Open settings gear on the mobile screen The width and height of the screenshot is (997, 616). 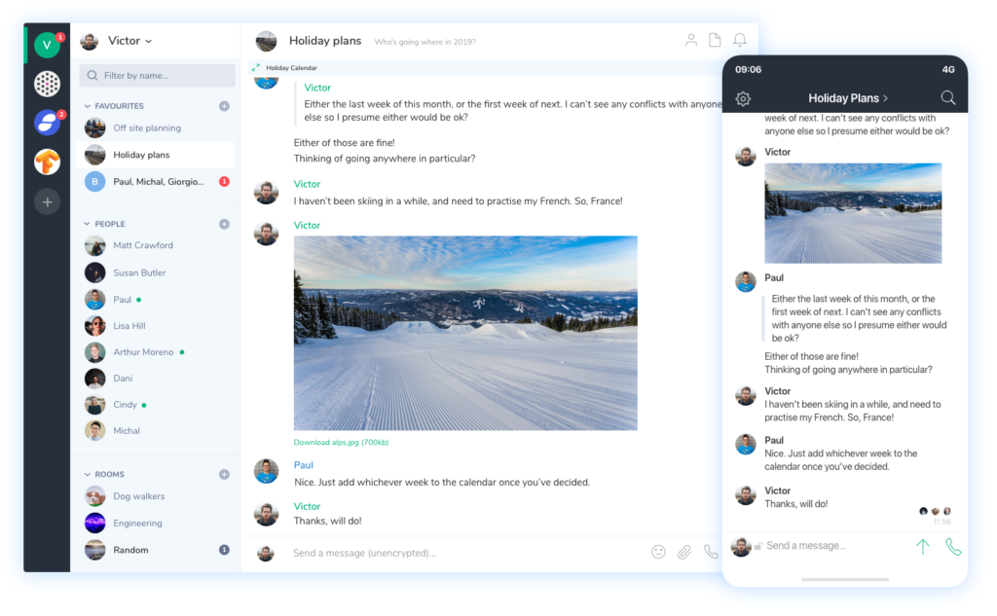pyautogui.click(x=744, y=98)
